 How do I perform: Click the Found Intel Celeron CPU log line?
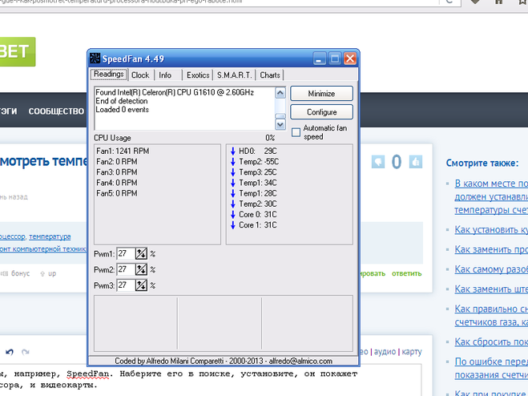175,92
